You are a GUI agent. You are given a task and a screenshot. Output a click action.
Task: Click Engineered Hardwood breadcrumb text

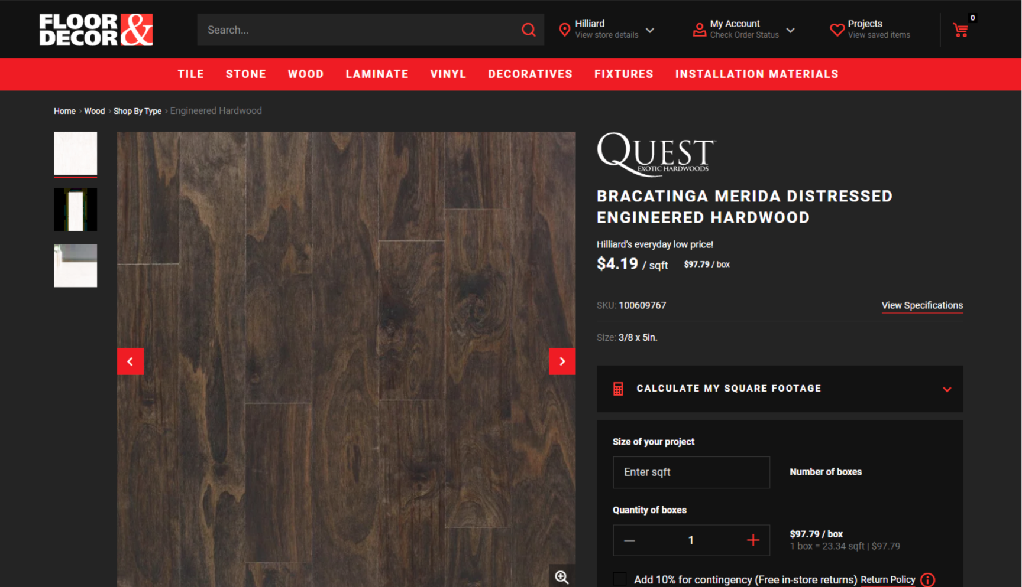[x=216, y=111]
